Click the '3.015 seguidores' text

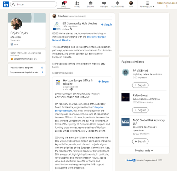pos(70,87)
